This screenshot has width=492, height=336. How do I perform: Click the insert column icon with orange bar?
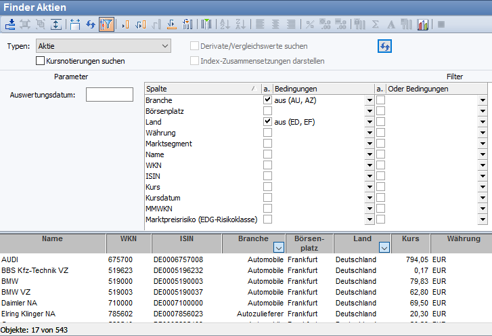(x=125, y=24)
